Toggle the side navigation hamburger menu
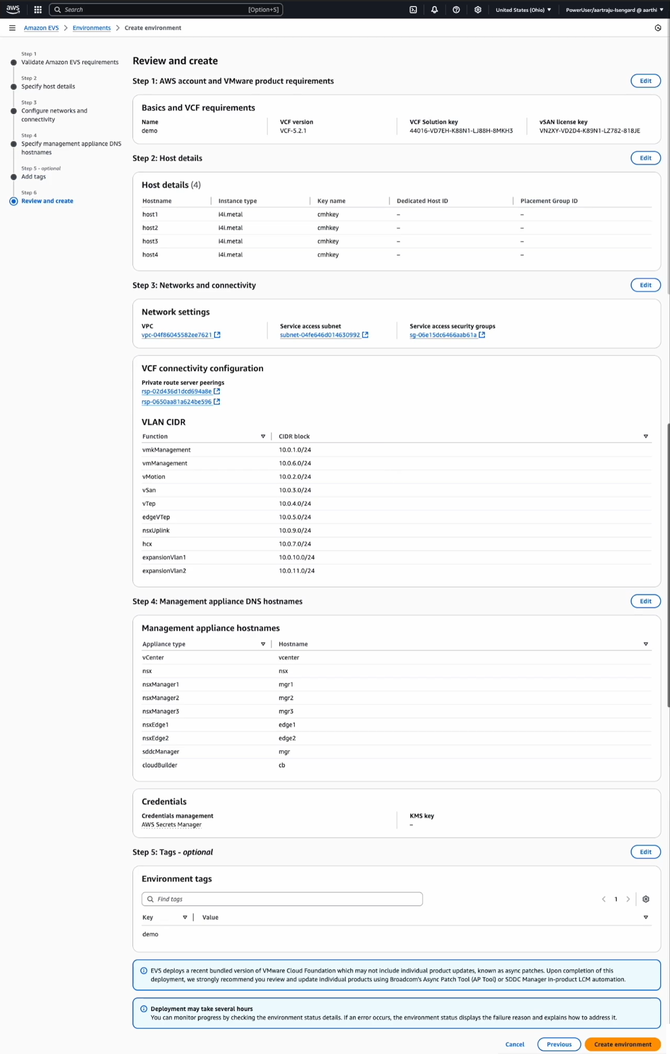Screen dimensions: 670x1054 (13, 28)
